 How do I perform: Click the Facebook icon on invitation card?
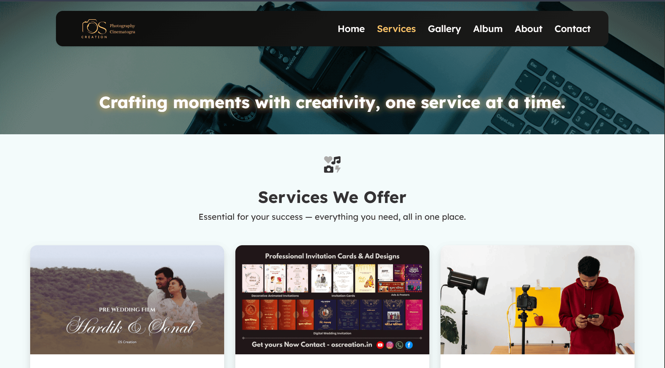409,345
